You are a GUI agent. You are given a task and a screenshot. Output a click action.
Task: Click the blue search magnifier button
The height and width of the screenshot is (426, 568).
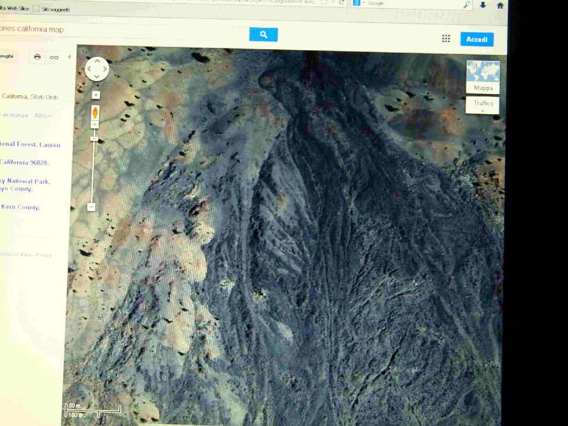click(x=263, y=34)
